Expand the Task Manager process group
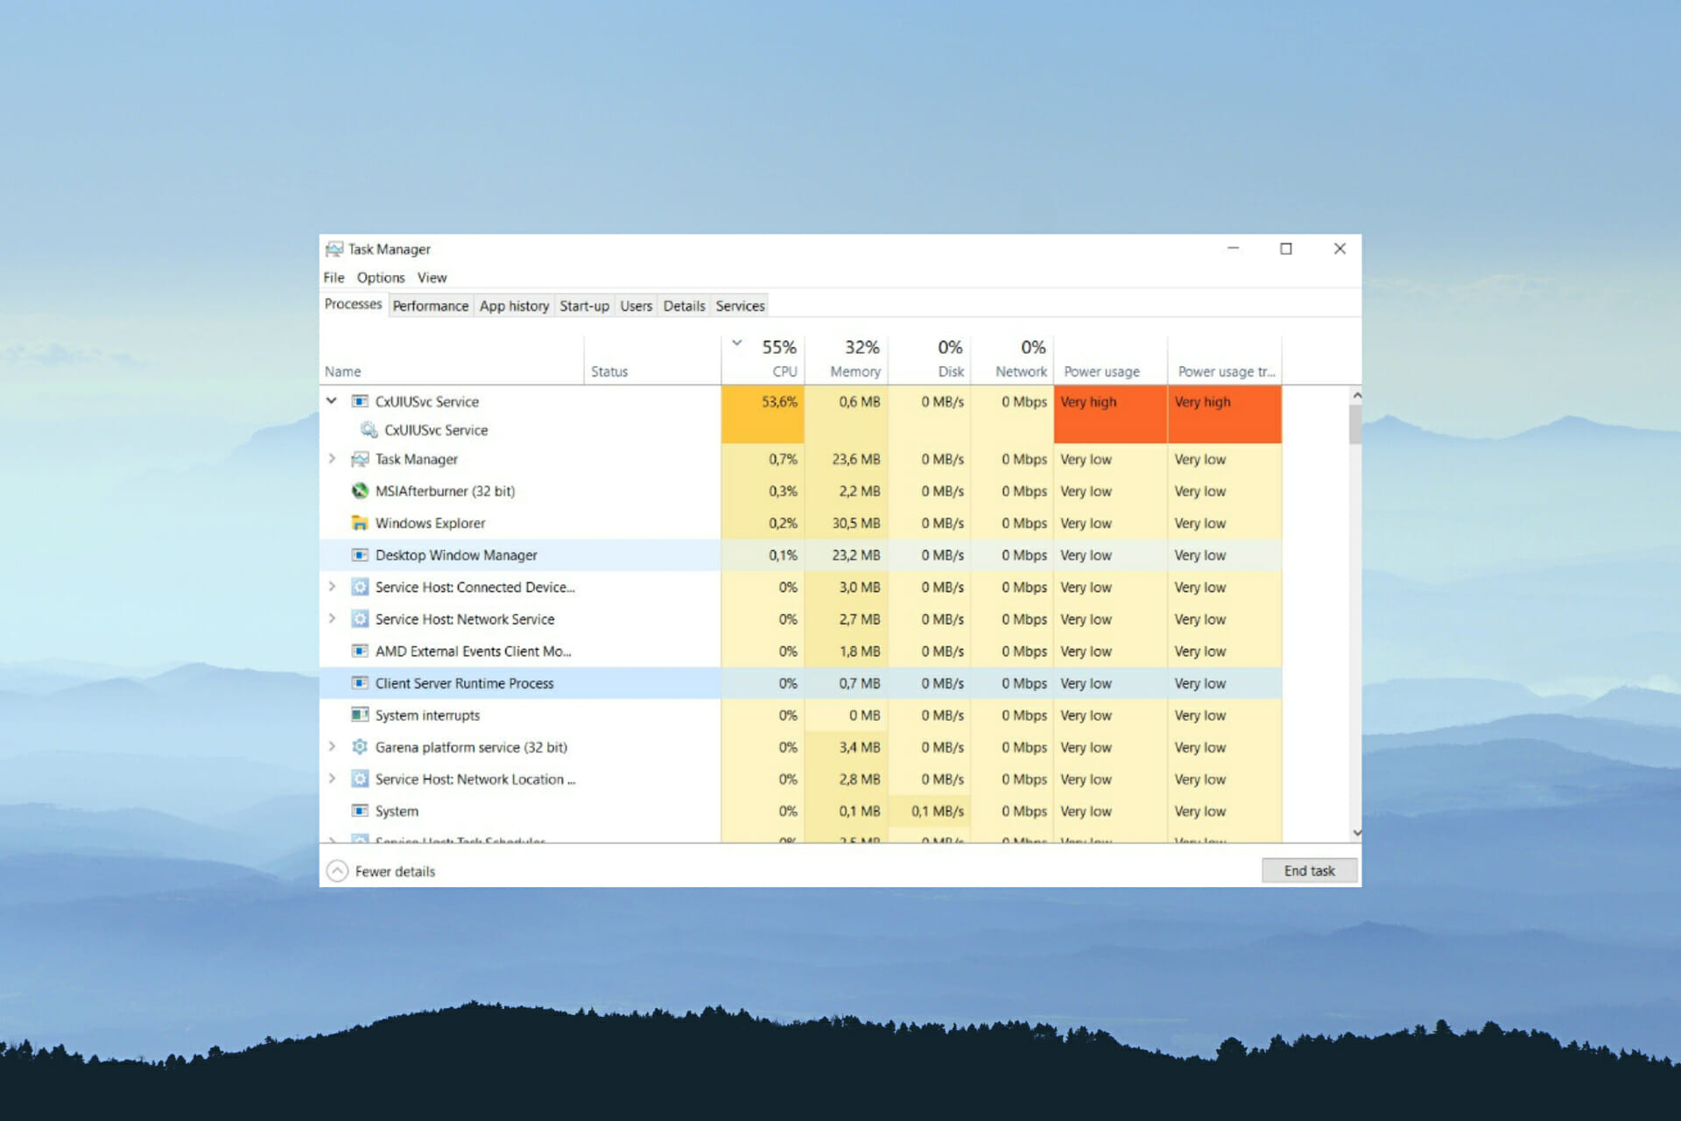The height and width of the screenshot is (1121, 1681). (332, 458)
